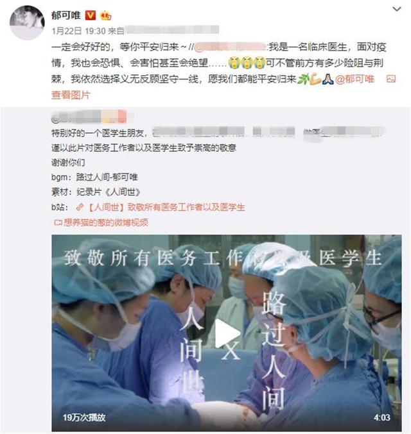Open the 【人间世】 bilibili link
Image resolution: width=411 pixels, height=434 pixels.
coord(166,207)
